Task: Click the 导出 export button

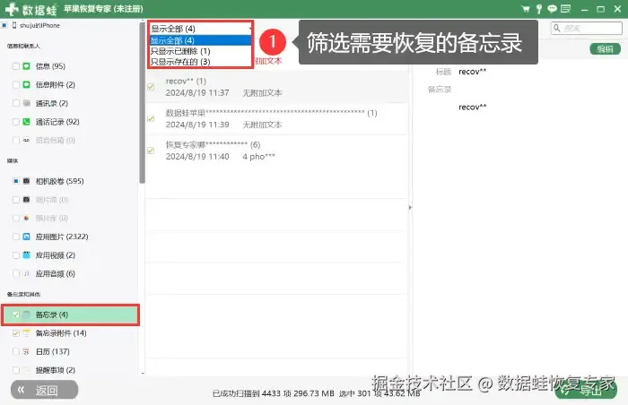Action: point(586,391)
